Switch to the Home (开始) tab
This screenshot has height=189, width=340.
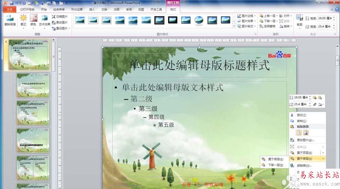(x=44, y=10)
